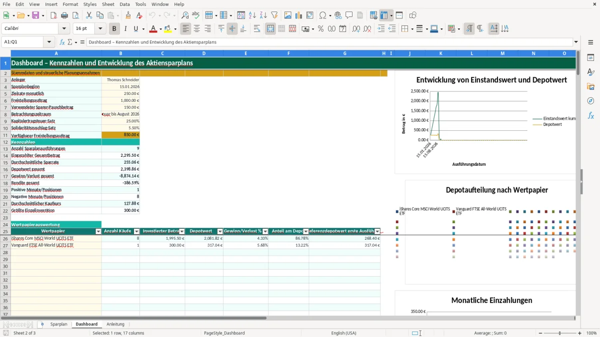The width and height of the screenshot is (600, 337).
Task: Toggle Center Vertically alignment
Action: tap(232, 29)
